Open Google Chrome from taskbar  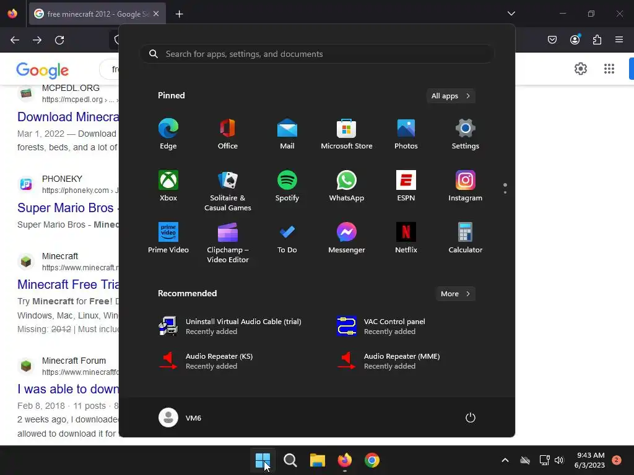(372, 460)
